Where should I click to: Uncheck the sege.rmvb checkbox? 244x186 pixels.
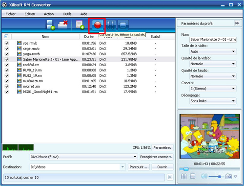[7, 48]
